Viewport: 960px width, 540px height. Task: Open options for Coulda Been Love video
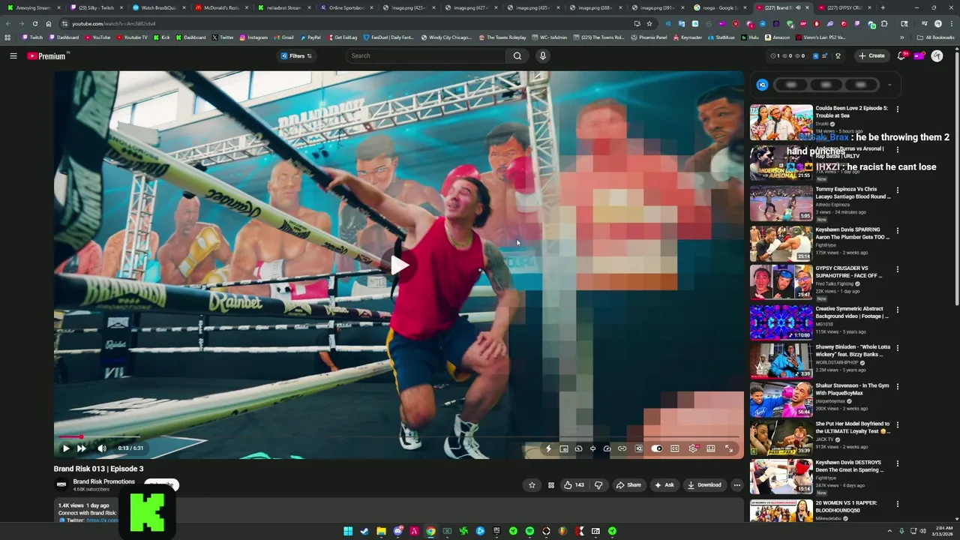pos(897,109)
